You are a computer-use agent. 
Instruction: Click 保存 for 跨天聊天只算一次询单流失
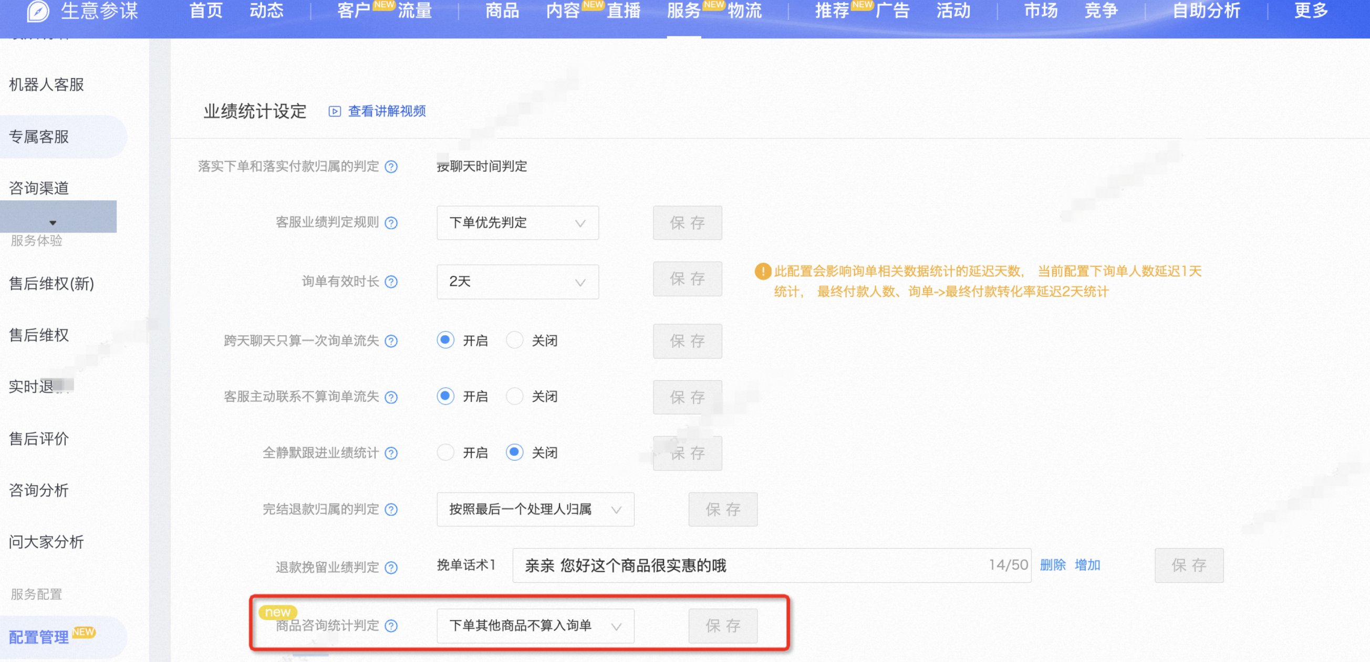[687, 341]
